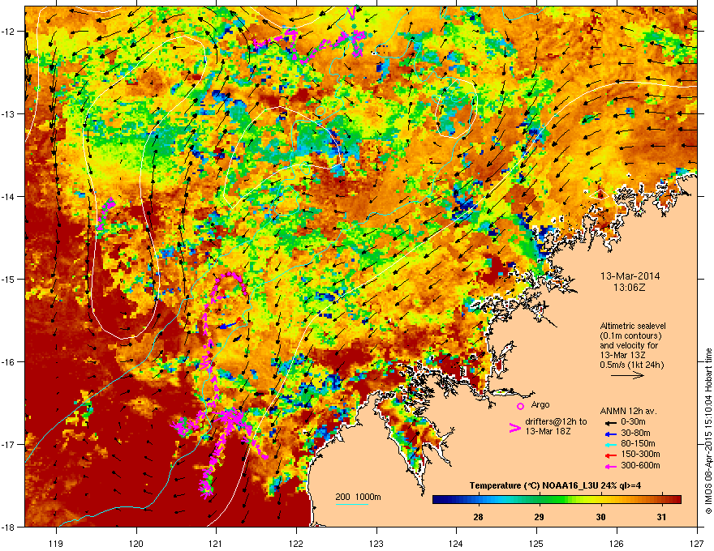714x551 pixels.
Task: Click the date label 13-Mar-2014
Action: click(x=630, y=276)
